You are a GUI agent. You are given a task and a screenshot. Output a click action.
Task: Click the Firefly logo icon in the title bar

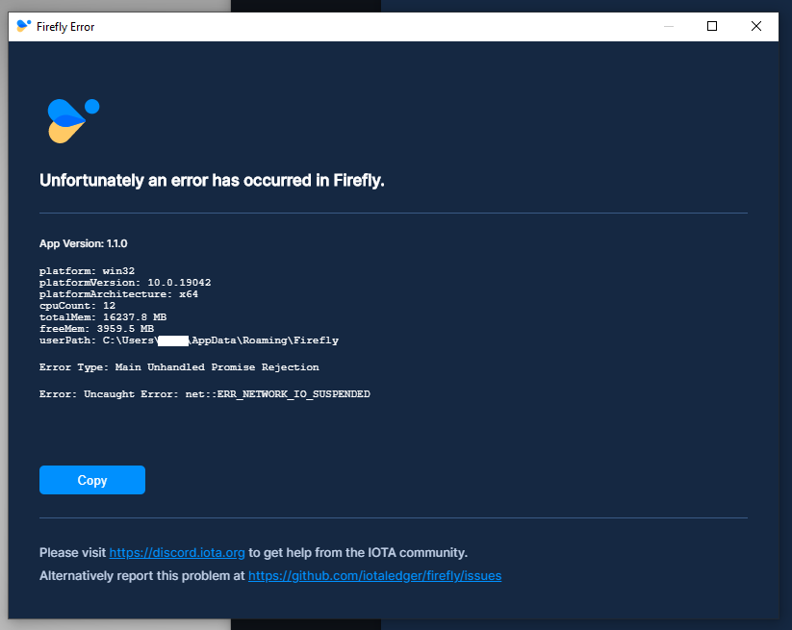(x=21, y=26)
